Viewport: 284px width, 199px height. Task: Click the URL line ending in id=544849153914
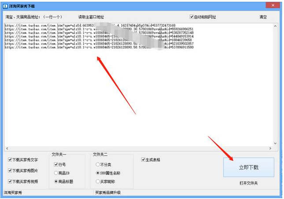[x=99, y=36]
